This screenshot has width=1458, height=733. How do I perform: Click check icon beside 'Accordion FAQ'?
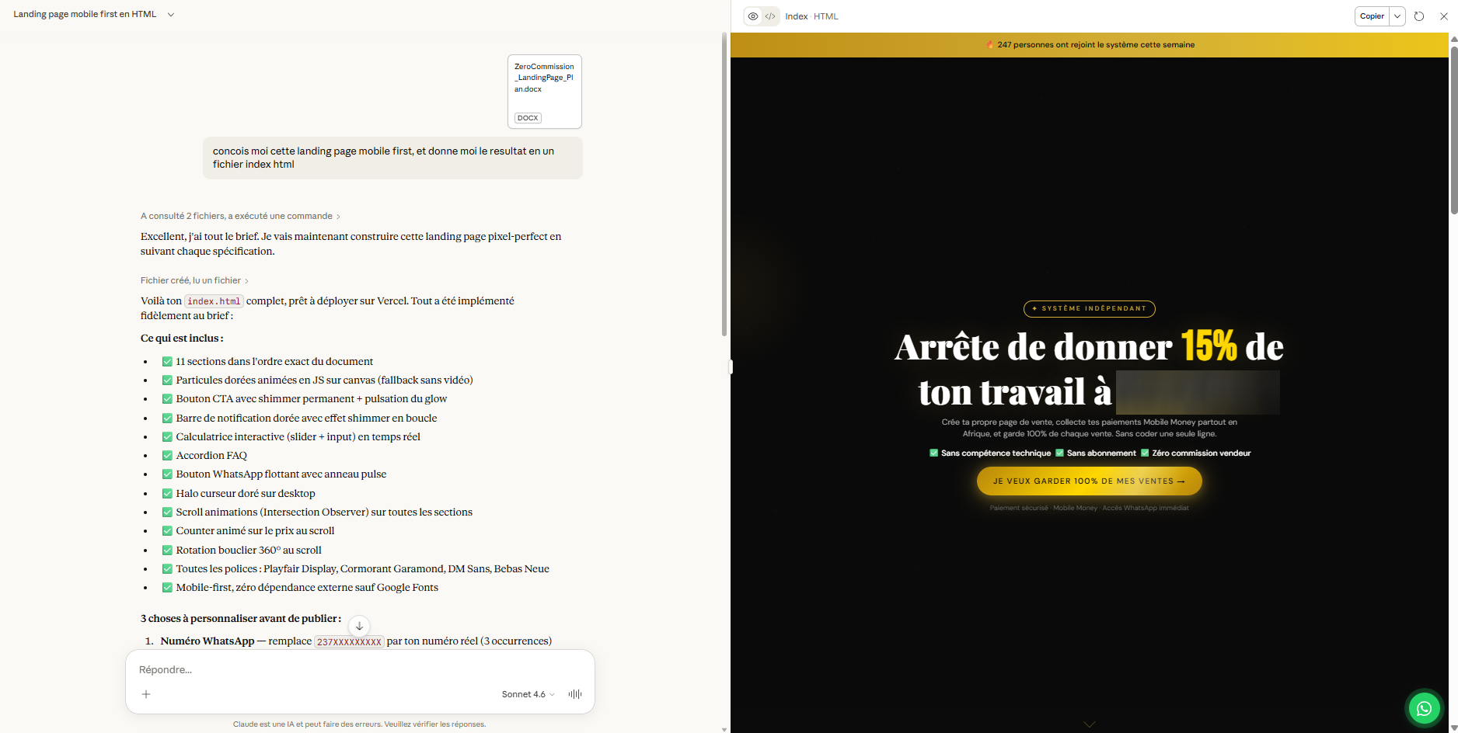point(167,455)
